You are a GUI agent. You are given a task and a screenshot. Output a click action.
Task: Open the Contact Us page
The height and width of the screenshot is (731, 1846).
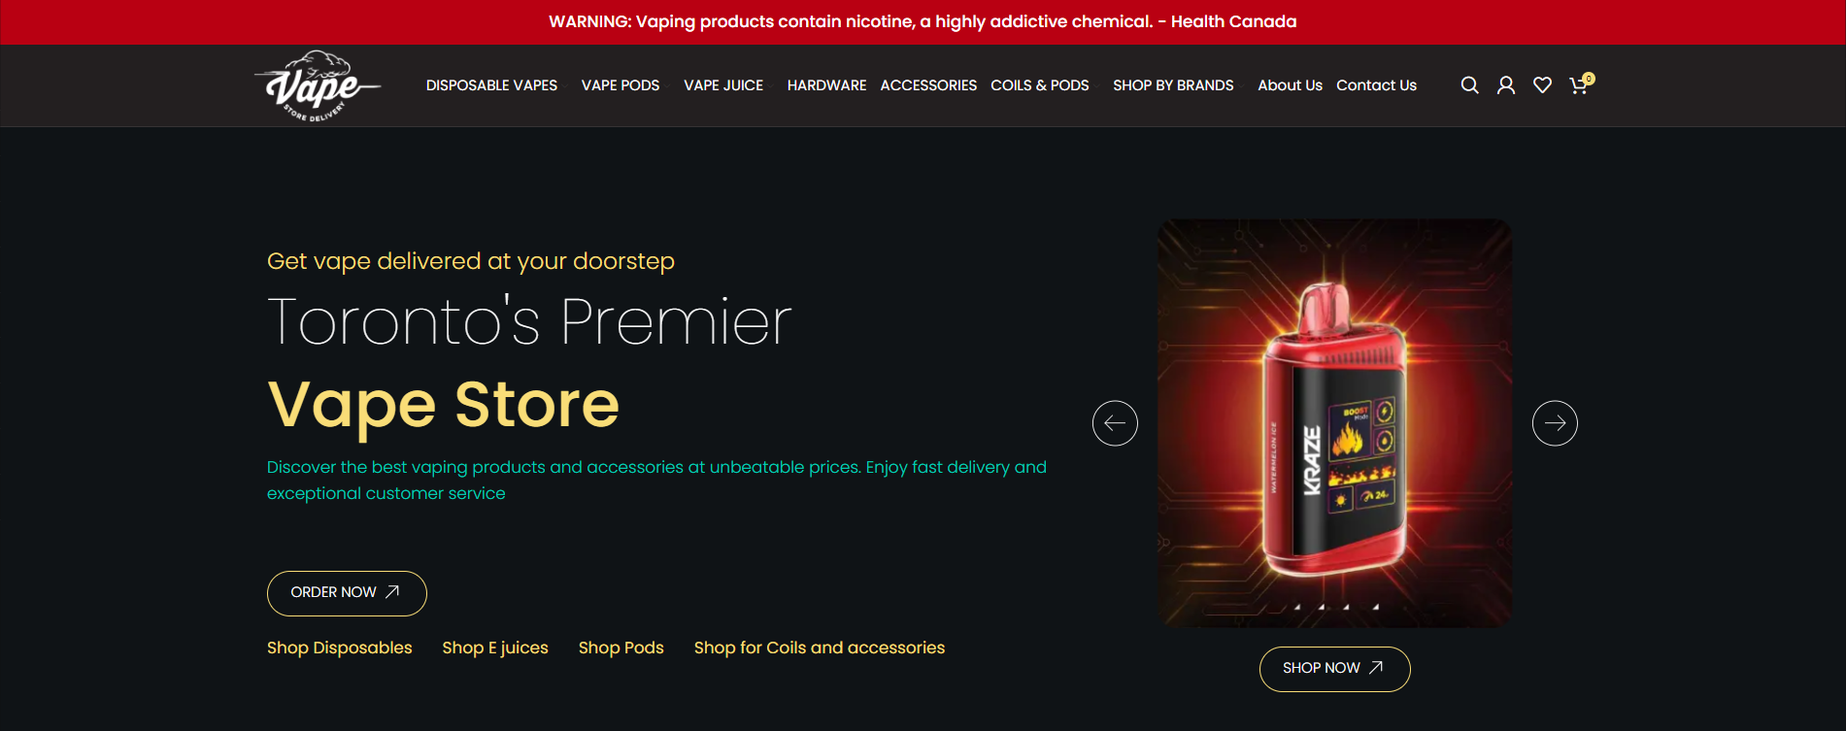coord(1376,85)
